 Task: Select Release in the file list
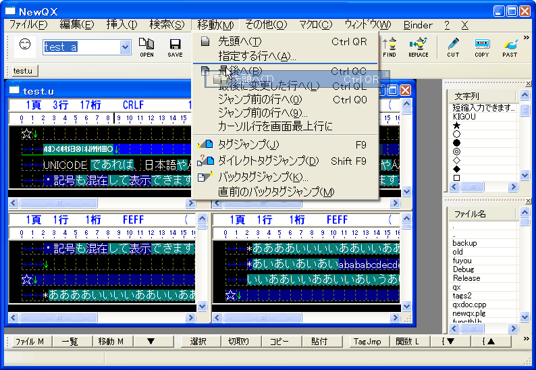pyautogui.click(x=466, y=278)
